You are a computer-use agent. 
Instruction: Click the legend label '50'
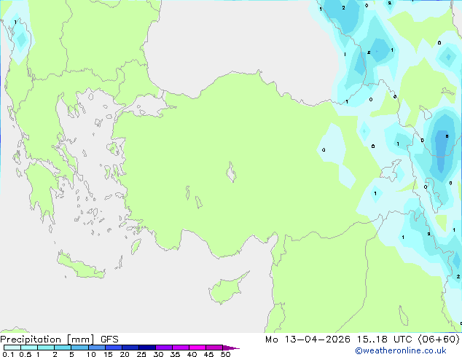tap(225, 354)
